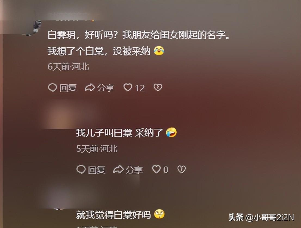Click the 头条 @小哥哥2i2N watermark
The height and width of the screenshot is (228, 301).
(261, 217)
